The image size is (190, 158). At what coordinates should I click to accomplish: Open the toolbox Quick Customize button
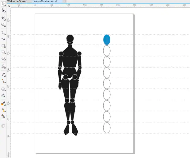pos(3,126)
